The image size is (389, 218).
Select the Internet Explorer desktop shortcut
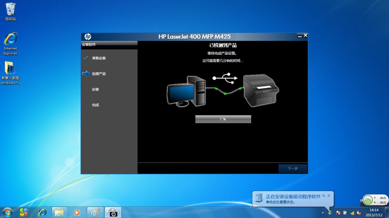[x=11, y=44]
